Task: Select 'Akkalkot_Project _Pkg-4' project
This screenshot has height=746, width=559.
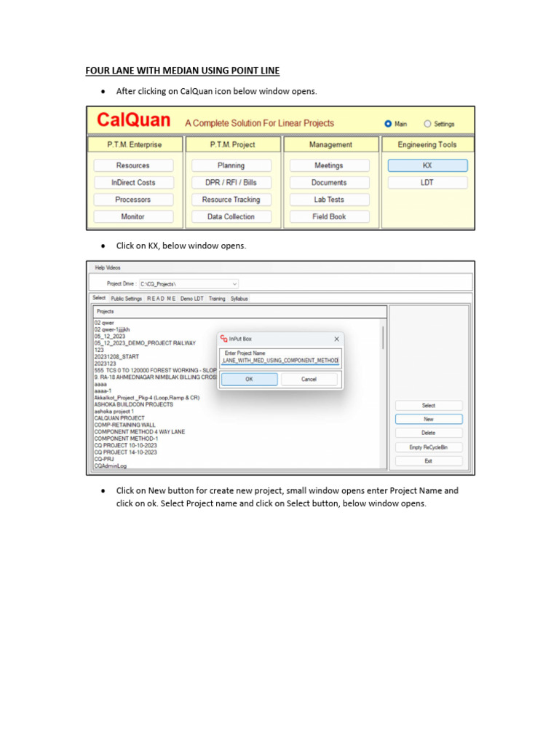Action: [x=147, y=398]
